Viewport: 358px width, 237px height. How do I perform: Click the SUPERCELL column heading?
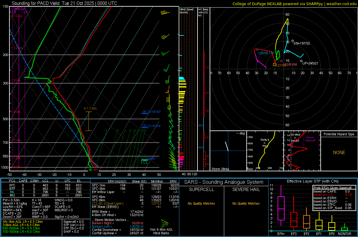(x=201, y=189)
